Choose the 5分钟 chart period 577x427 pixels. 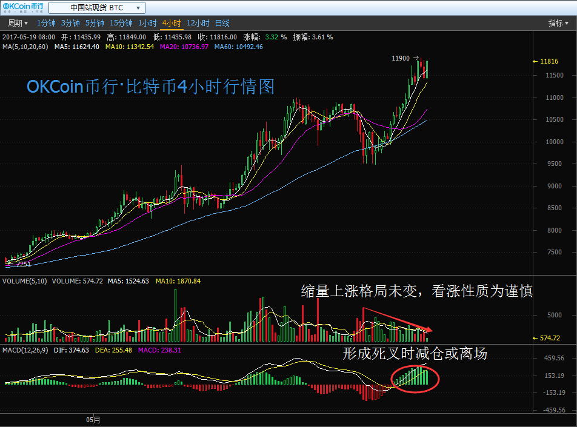point(95,23)
